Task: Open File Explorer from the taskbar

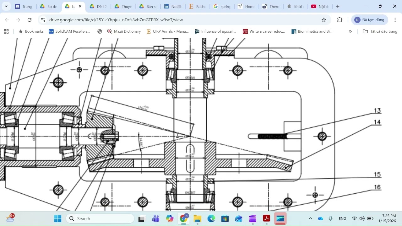Action: click(x=198, y=218)
